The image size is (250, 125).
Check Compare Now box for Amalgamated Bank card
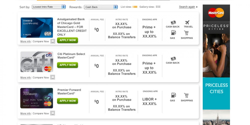click(x=53, y=41)
